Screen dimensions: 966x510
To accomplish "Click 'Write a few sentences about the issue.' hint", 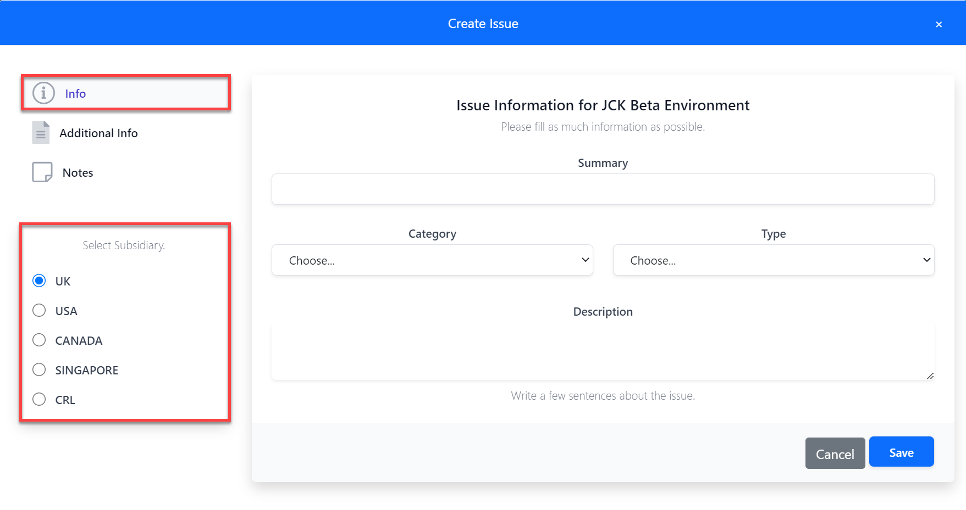I will 603,396.
